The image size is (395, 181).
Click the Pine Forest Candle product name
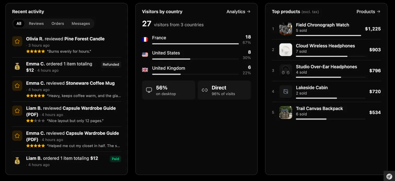tap(84, 39)
